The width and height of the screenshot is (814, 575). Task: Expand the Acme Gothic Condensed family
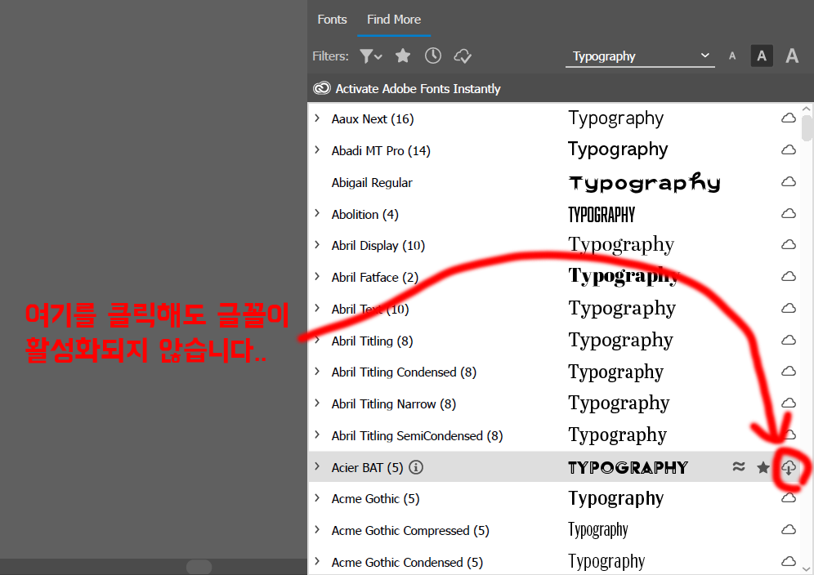[x=317, y=561]
